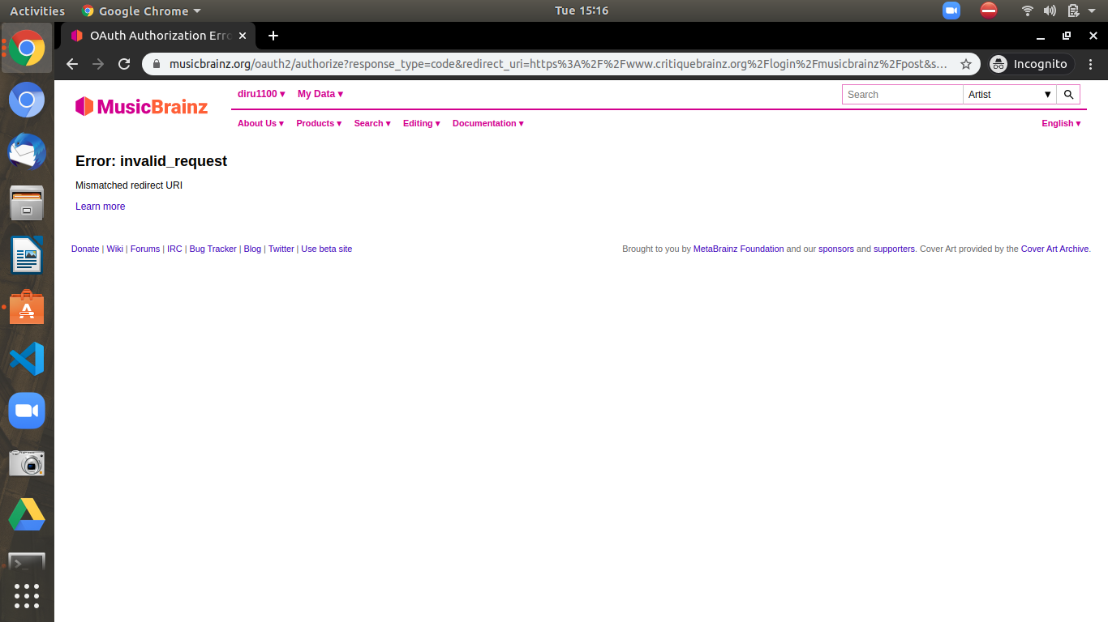Click the MusicBrainz search magnifier button
The image size is (1108, 622).
[1069, 95]
